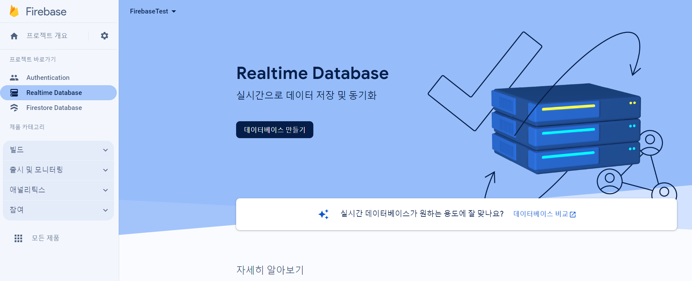Expand the 출시 및 모니터링 category

[58, 170]
